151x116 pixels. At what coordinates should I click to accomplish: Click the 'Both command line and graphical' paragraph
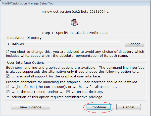pos(75,69)
